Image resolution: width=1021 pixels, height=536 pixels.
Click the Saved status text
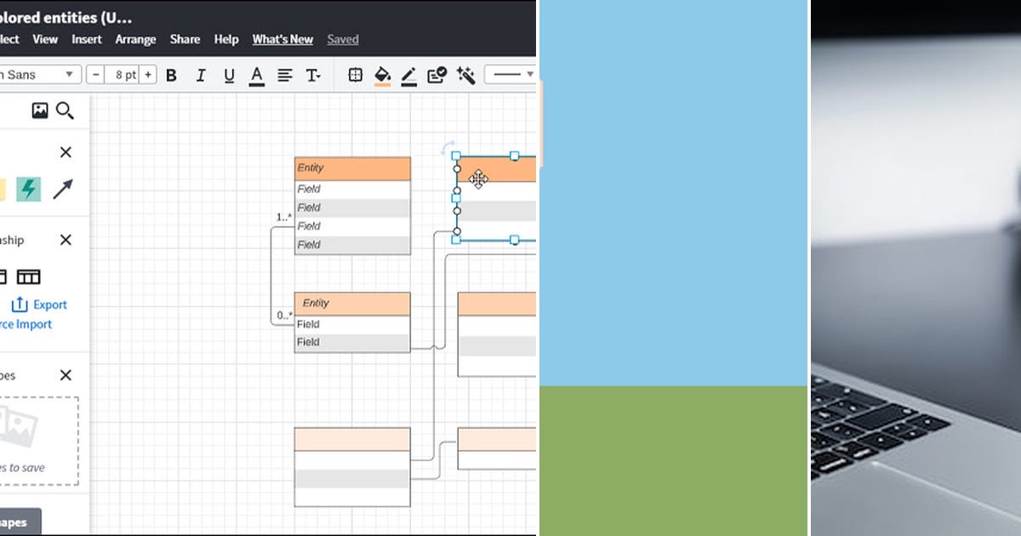(343, 39)
